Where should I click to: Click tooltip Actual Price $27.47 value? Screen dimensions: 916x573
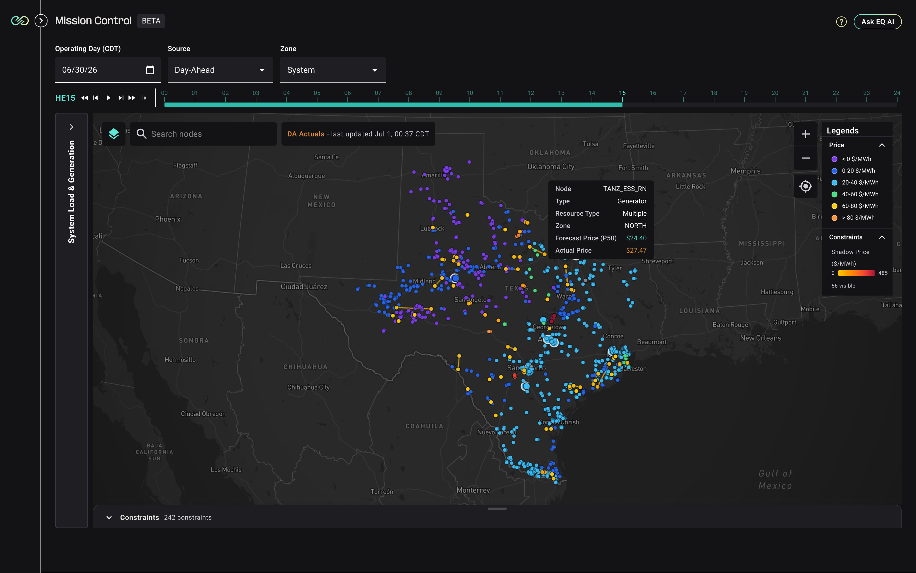(636, 250)
